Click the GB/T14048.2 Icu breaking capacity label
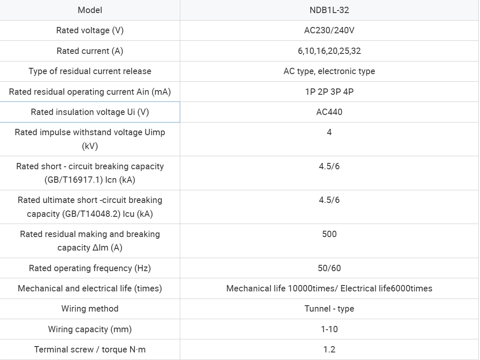480x360 pixels. (90, 207)
